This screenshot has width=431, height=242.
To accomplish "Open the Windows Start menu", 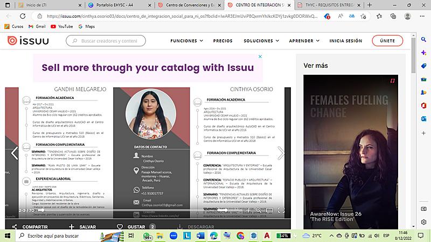I will click(x=8, y=236).
